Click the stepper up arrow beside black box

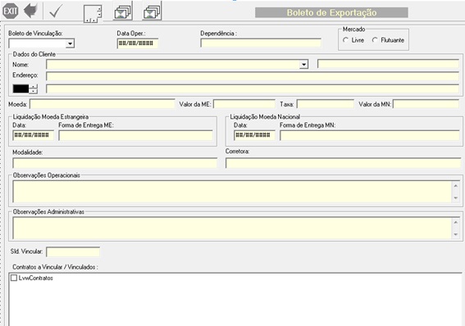click(x=34, y=86)
